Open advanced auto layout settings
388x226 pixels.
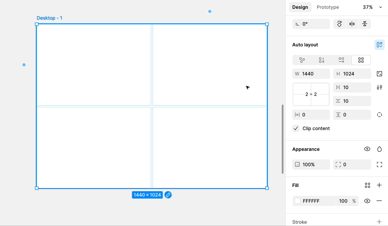click(379, 87)
